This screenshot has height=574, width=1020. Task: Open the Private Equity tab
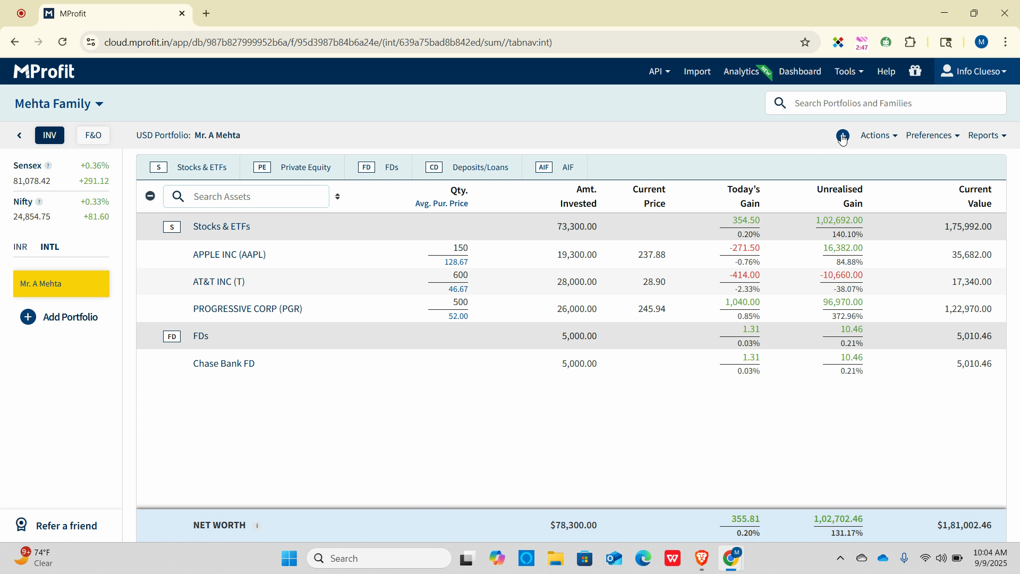tap(292, 167)
